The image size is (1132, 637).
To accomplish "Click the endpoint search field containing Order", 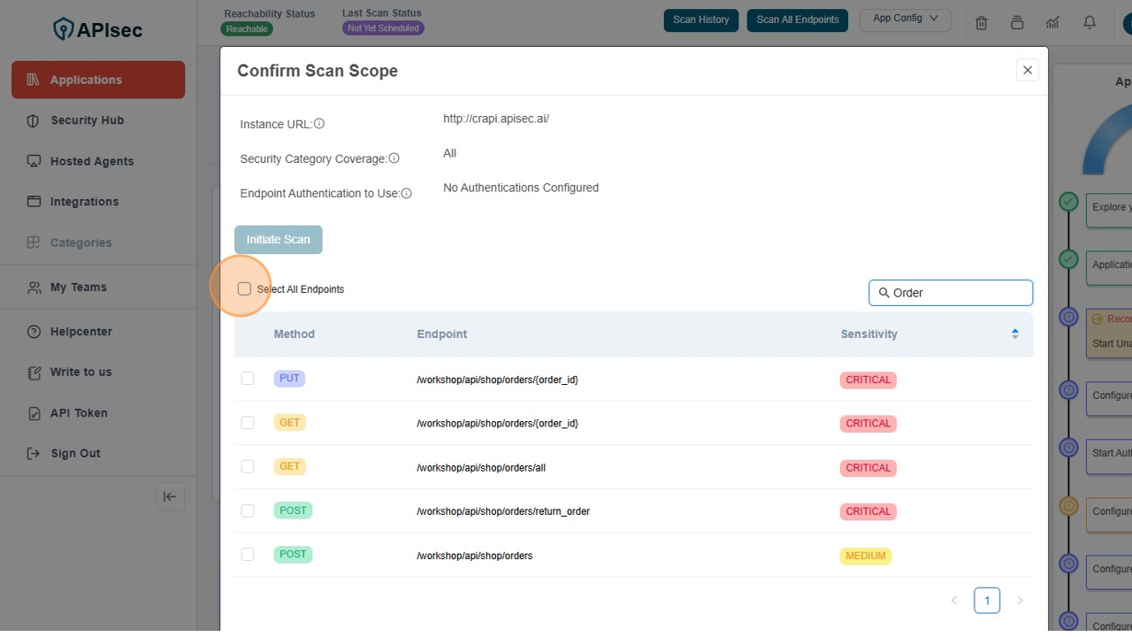I will coord(958,293).
